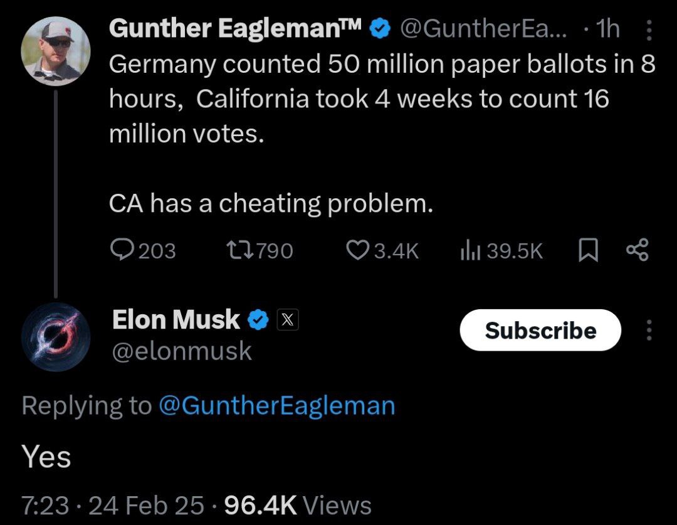Click the repost arrows icon

(x=241, y=250)
